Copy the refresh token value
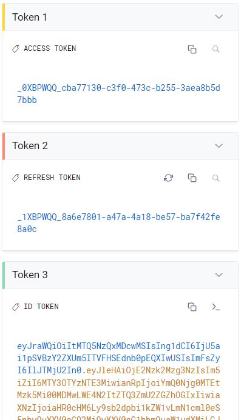The image size is (241, 420). pos(192,178)
